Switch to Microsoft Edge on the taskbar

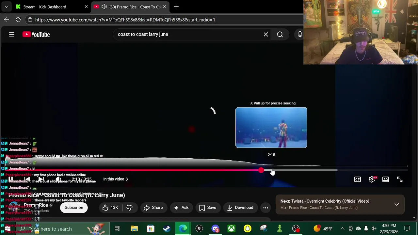coord(183,228)
